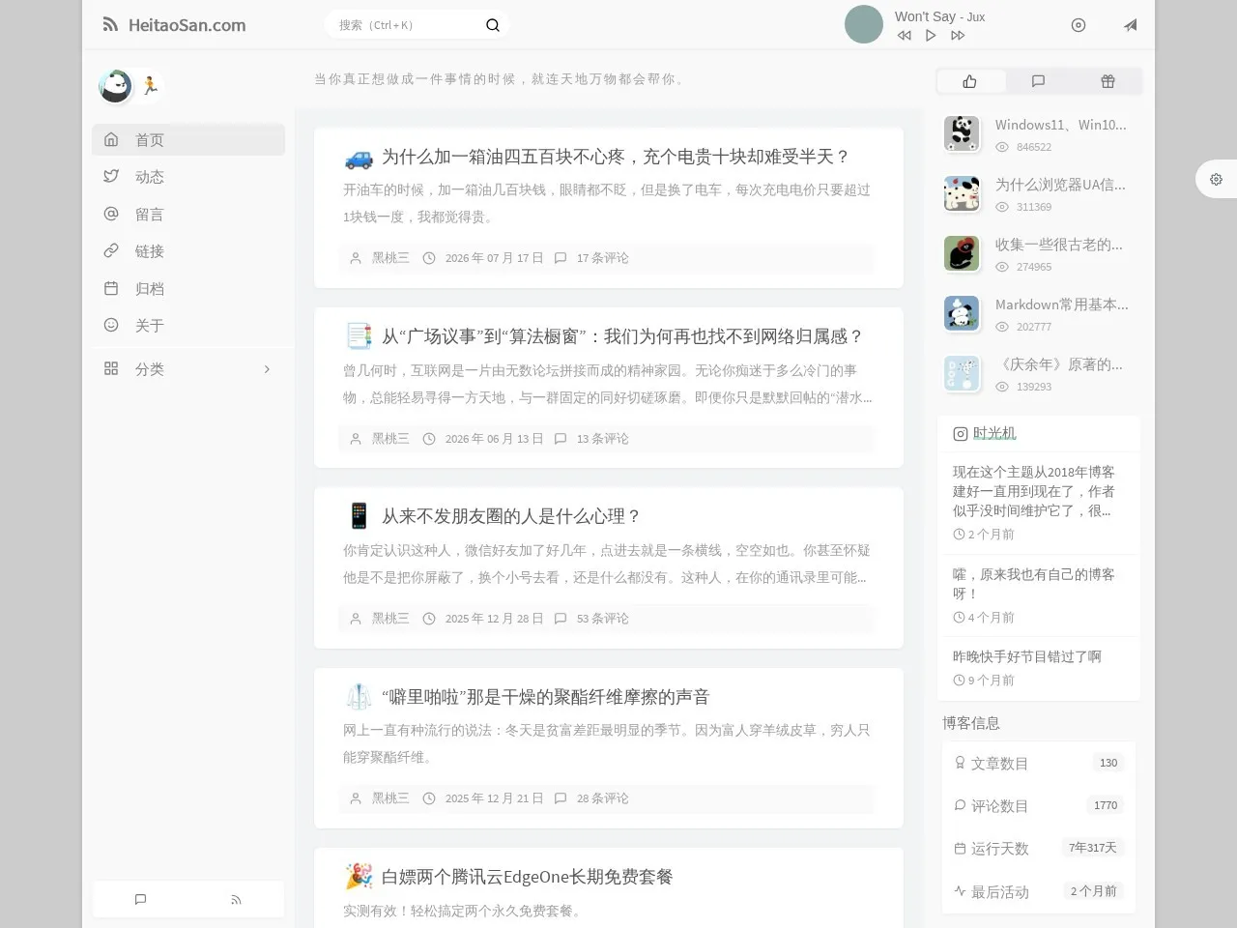This screenshot has height=928, width=1237.
Task: Open article 从“广场议事”到“算法橱窗”
Action: point(622,335)
